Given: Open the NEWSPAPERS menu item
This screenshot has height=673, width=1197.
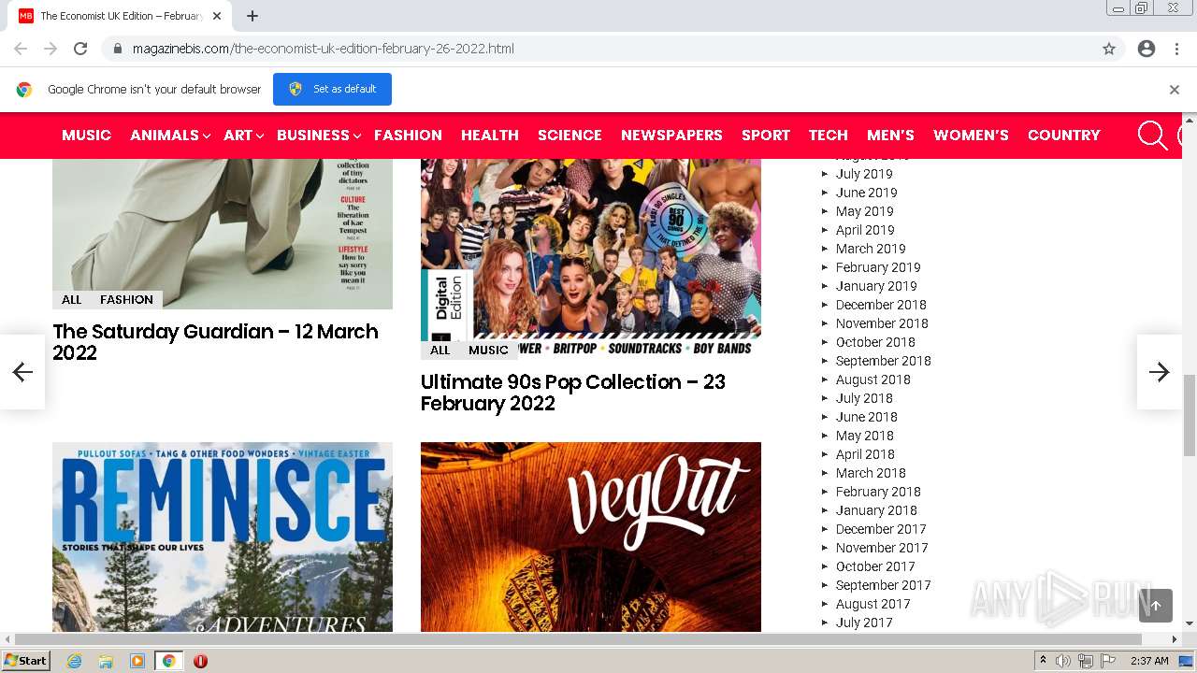Looking at the screenshot, I should (x=671, y=136).
